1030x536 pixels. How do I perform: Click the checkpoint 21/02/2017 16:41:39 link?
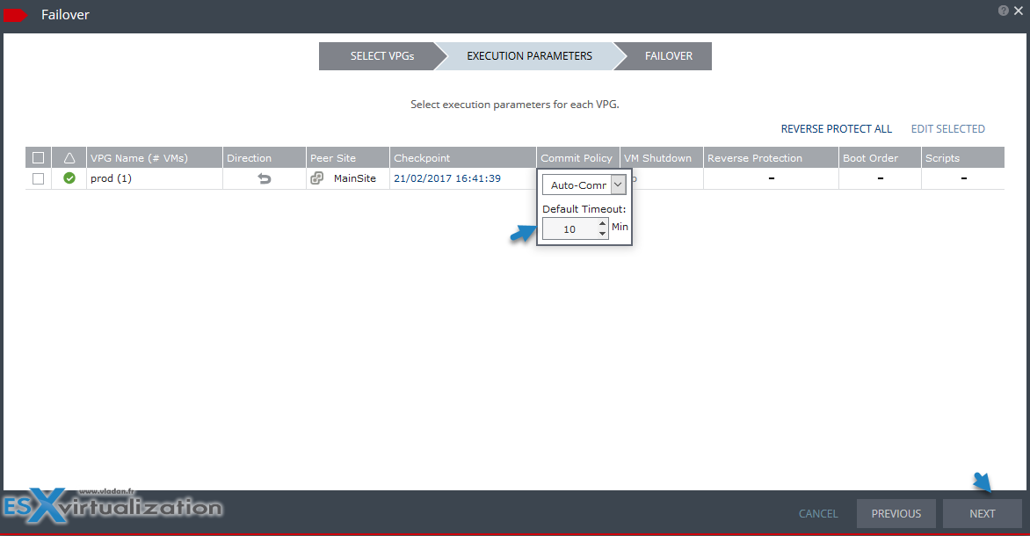[x=446, y=178]
